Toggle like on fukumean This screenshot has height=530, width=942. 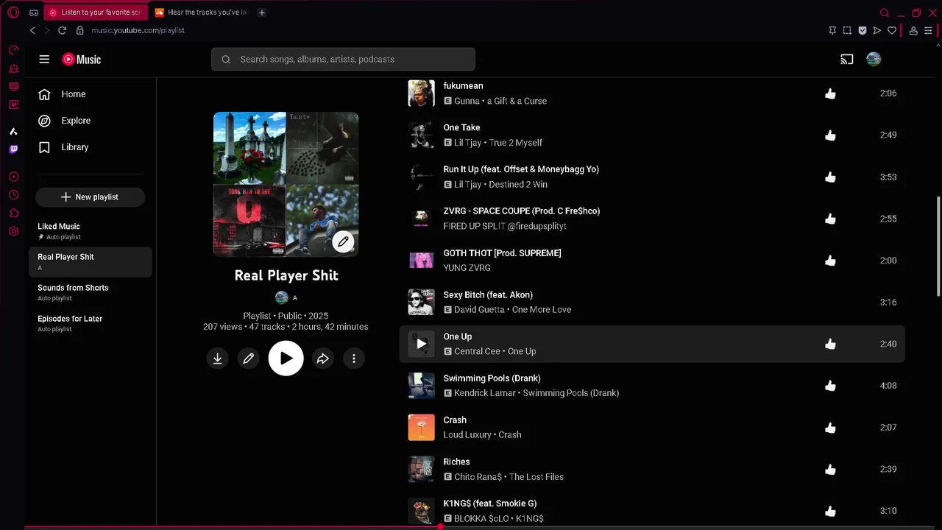click(830, 93)
